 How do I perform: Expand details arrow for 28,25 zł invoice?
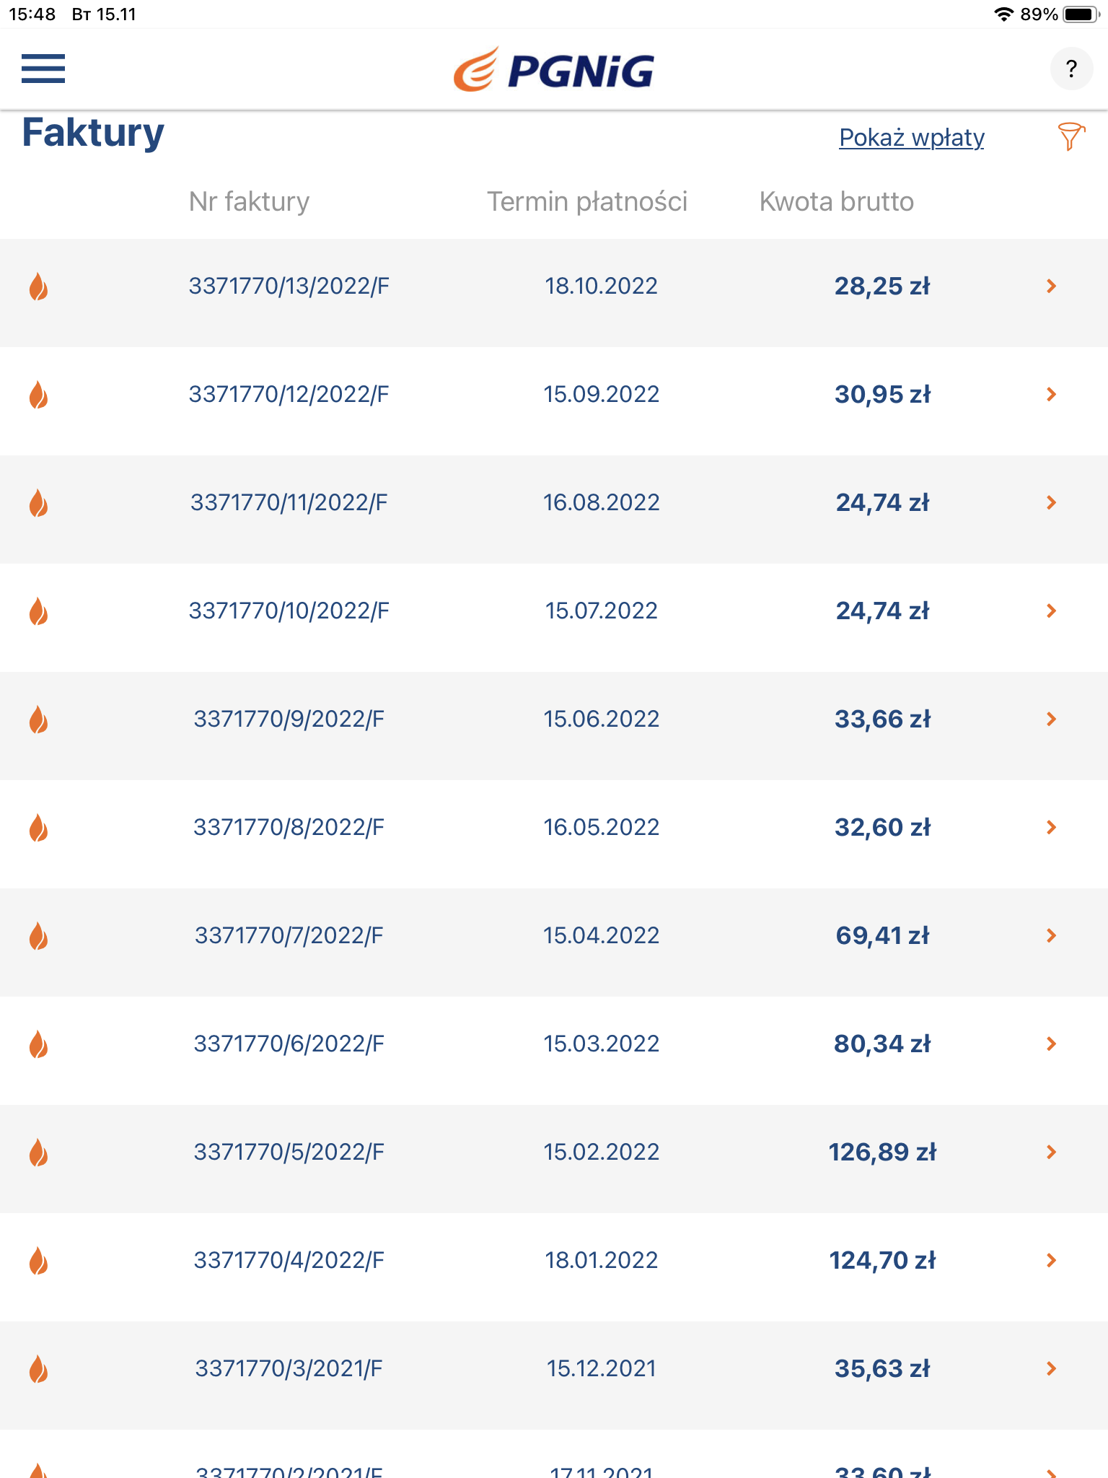pyautogui.click(x=1051, y=287)
